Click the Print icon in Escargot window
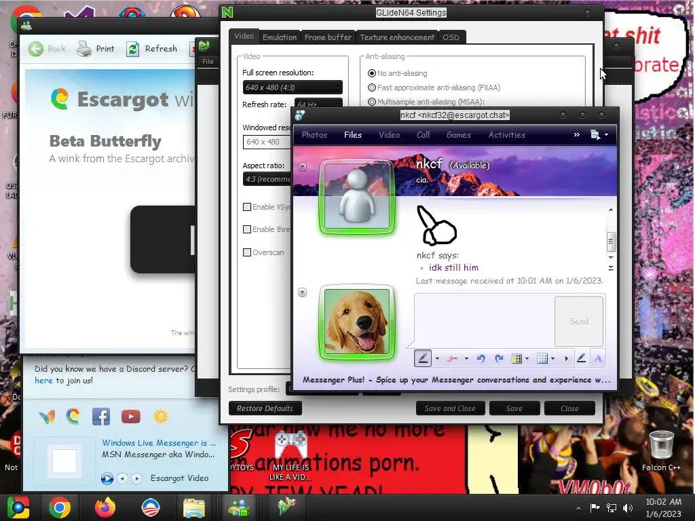This screenshot has width=695, height=521. (x=83, y=49)
